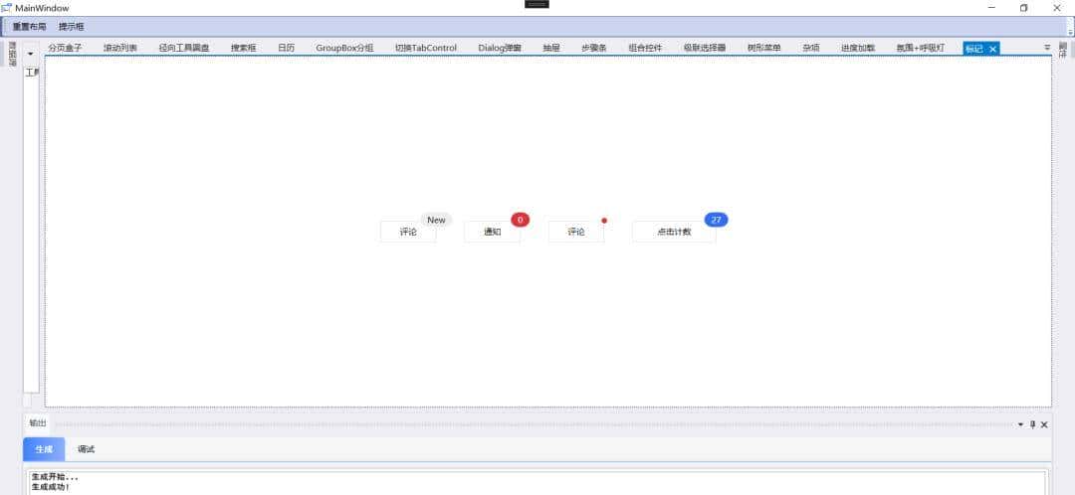Select the 组合控件 tab
Image resolution: width=1075 pixels, height=495 pixels.
645,48
